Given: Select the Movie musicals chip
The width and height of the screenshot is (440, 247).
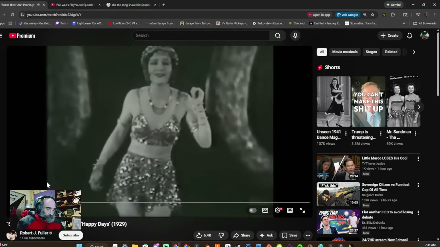Looking at the screenshot, I should click(x=345, y=52).
